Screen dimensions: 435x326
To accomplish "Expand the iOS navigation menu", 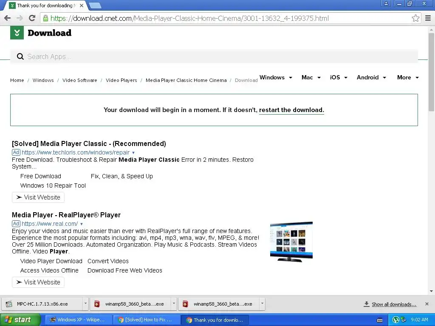I will (x=339, y=77).
